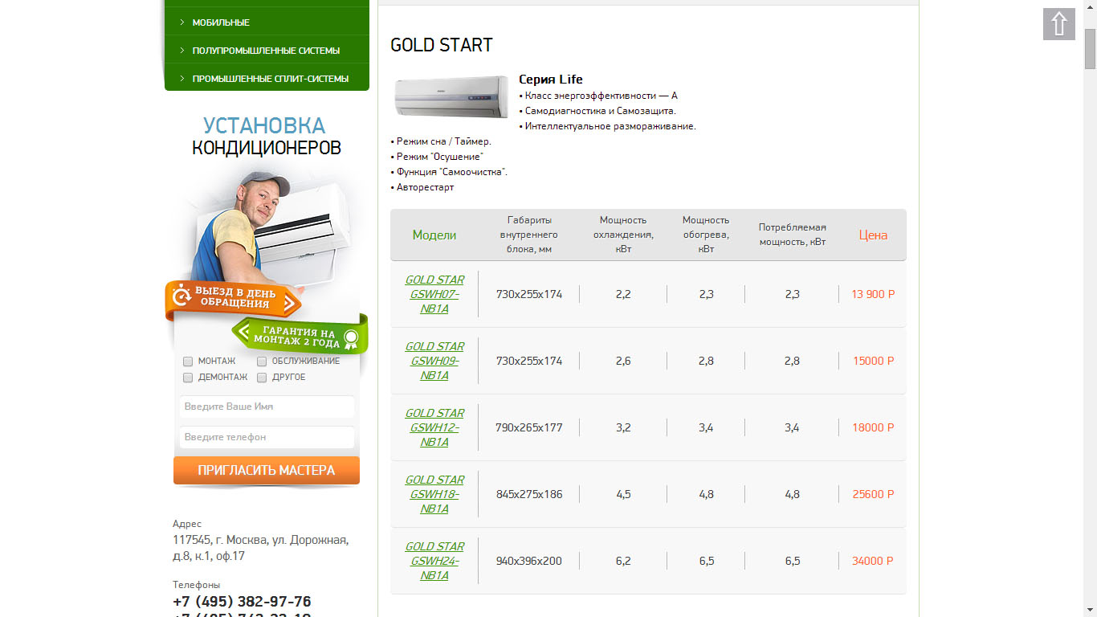Enable the ДЕМОНТАЖ checkbox
Image resolution: width=1097 pixels, height=617 pixels.
tap(187, 377)
